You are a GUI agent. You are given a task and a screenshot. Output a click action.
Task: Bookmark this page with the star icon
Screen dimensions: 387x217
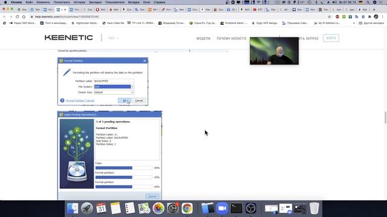point(329,17)
